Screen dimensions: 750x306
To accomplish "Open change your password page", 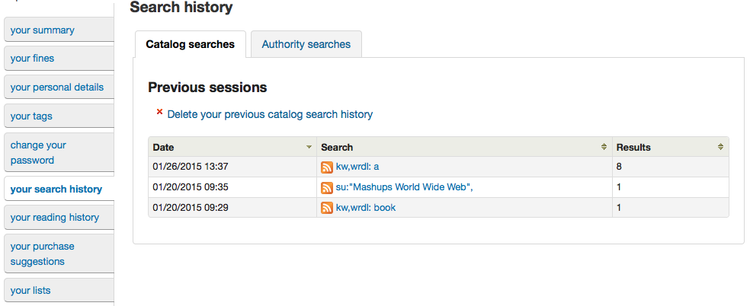I will coord(38,153).
